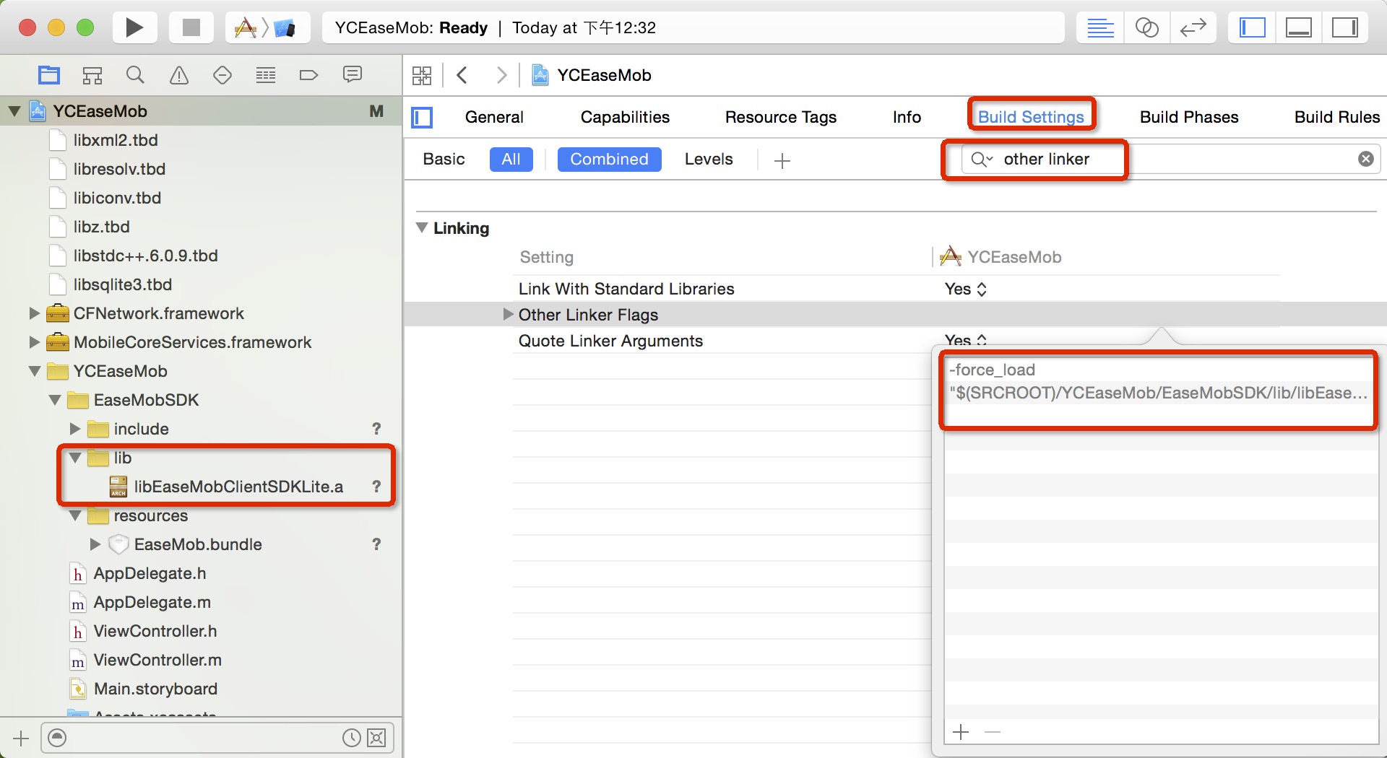Image resolution: width=1387 pixels, height=758 pixels.
Task: Switch to the Capabilities tab
Action: 625,117
